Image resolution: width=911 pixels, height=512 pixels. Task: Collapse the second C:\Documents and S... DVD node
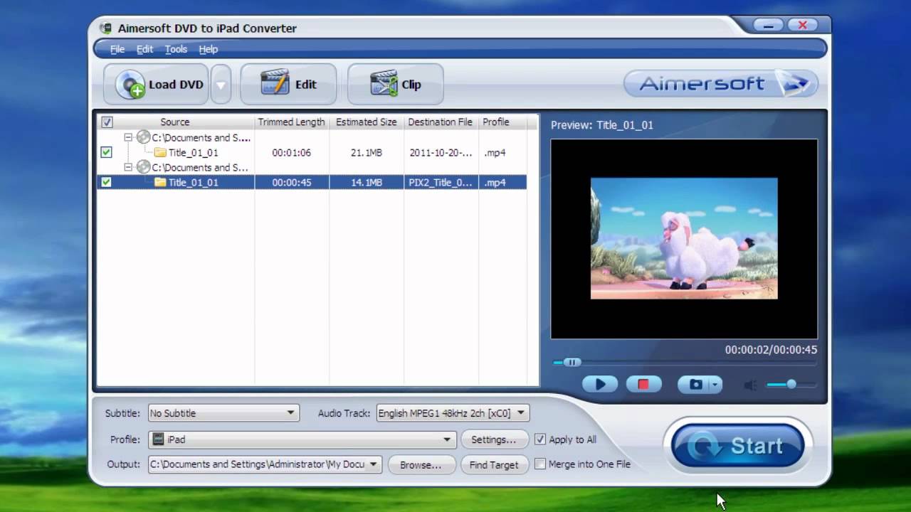(x=128, y=167)
